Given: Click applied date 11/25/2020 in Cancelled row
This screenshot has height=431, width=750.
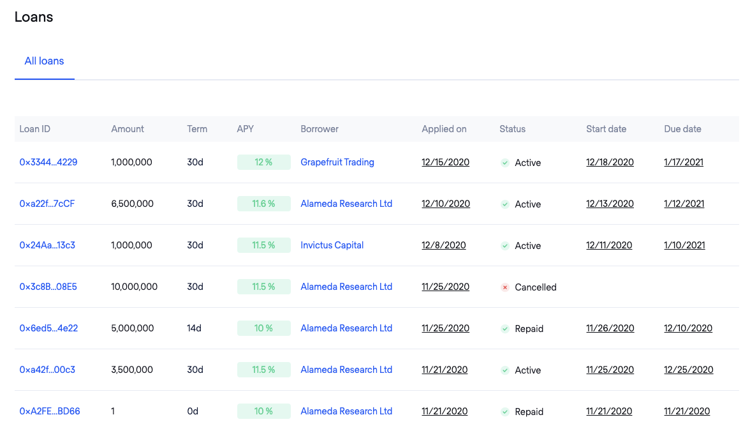Looking at the screenshot, I should click(445, 287).
